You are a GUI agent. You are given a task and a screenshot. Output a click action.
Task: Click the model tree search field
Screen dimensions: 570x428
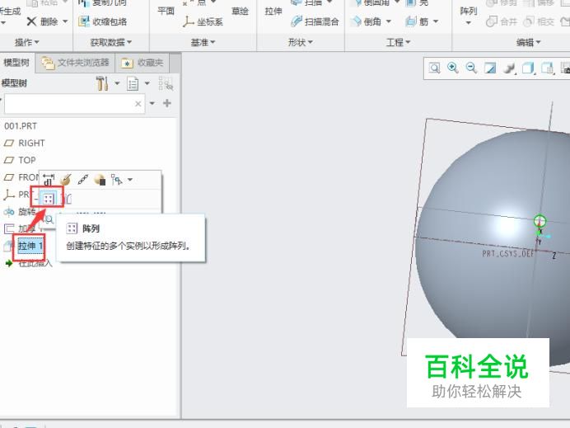point(74,104)
